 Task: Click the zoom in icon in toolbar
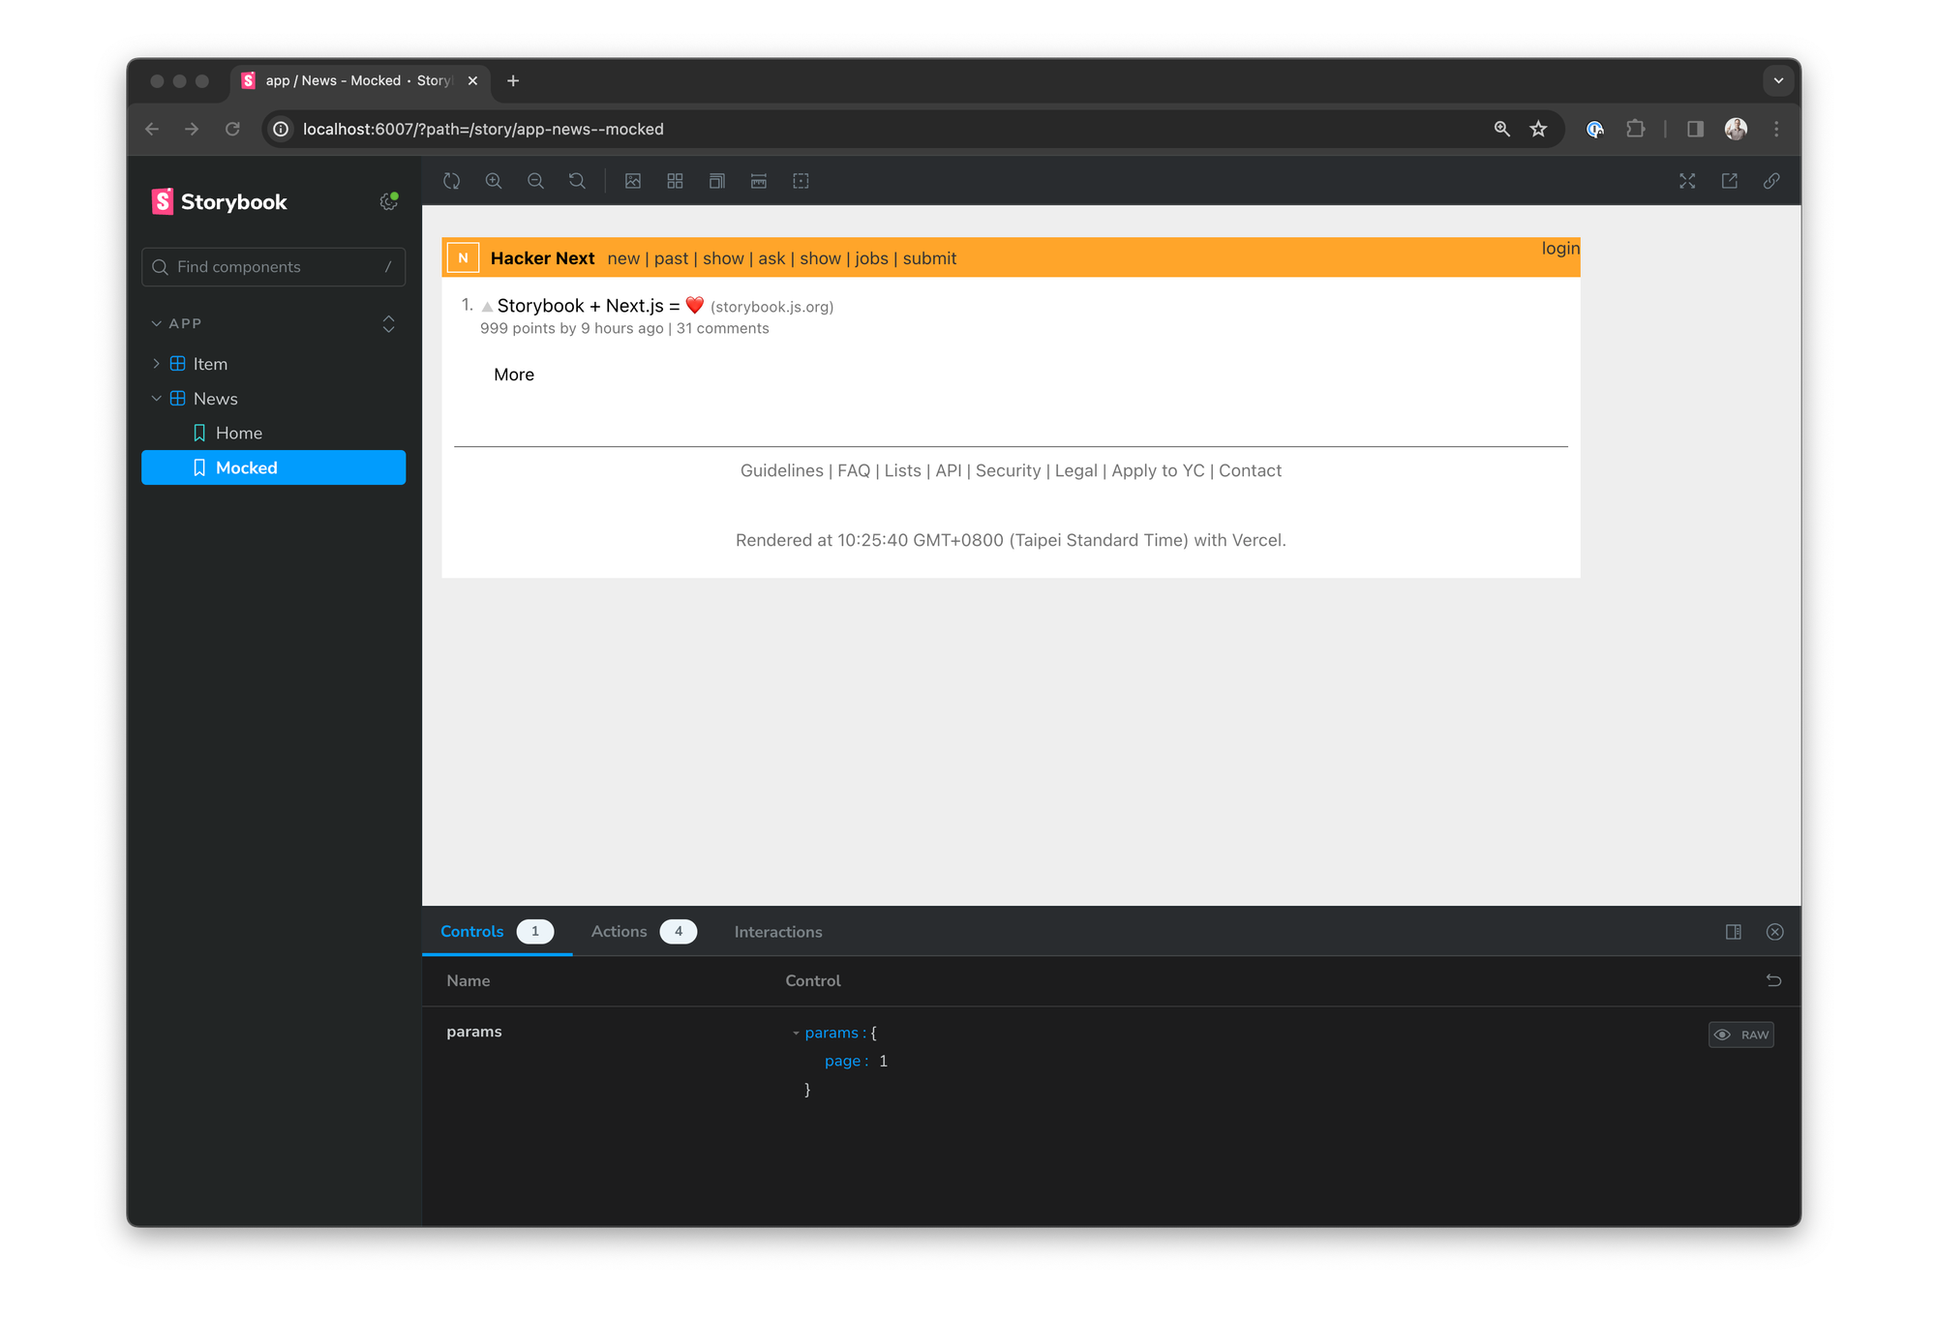493,181
